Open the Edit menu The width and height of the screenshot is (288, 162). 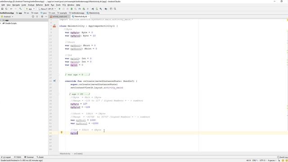click(3, 5)
